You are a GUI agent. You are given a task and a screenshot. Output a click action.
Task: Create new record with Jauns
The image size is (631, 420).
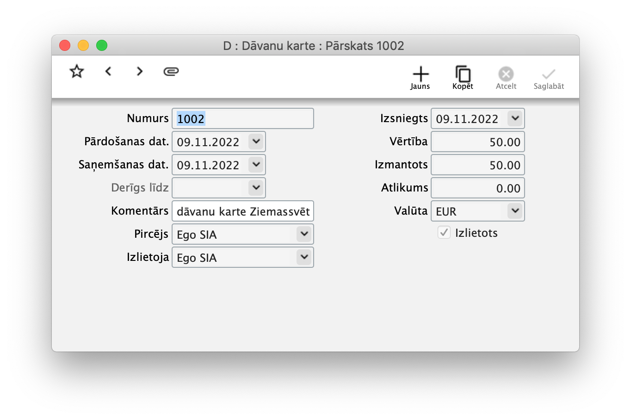[x=420, y=78]
